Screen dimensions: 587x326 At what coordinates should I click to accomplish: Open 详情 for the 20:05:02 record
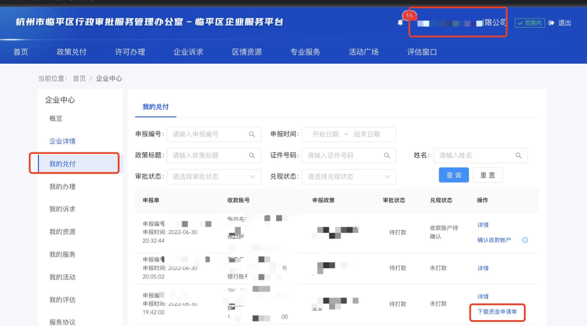pos(483,268)
